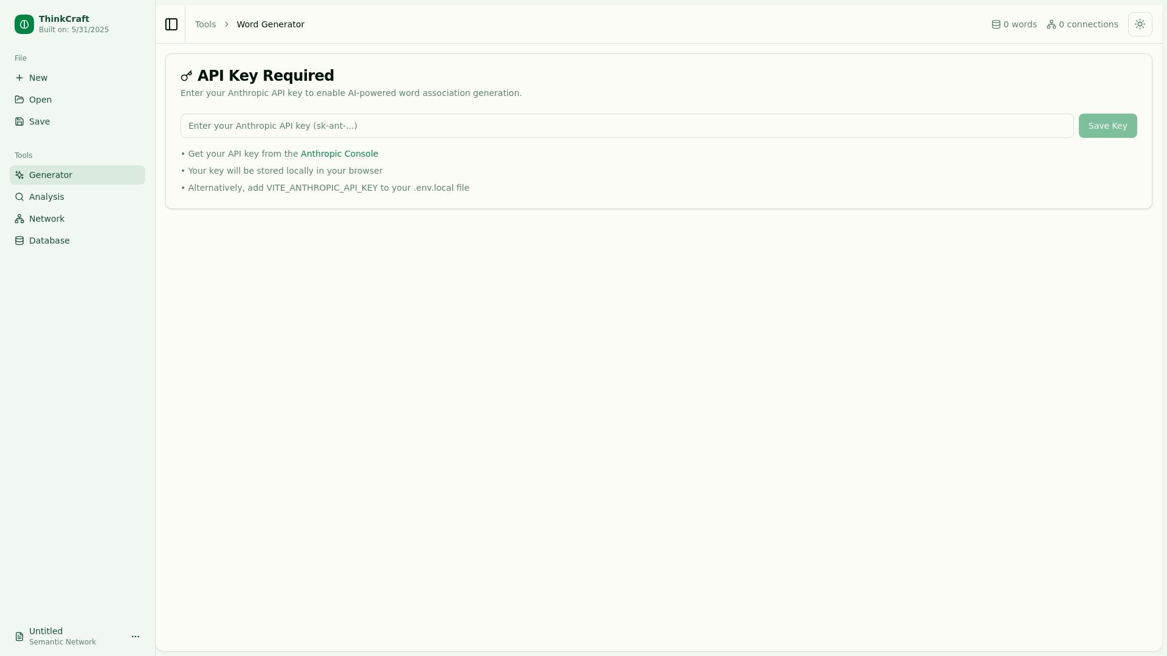Image resolution: width=1167 pixels, height=656 pixels.
Task: Click the Untitled document file icon
Action: (x=19, y=637)
